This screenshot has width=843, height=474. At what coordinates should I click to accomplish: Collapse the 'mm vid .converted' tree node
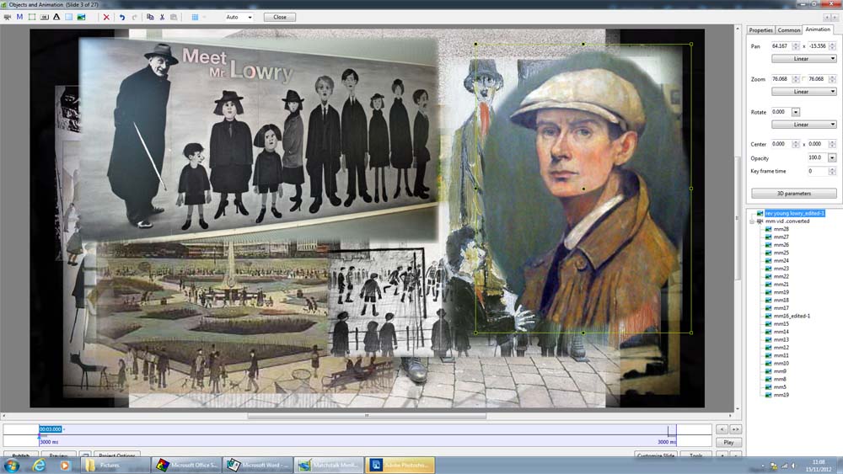(752, 221)
